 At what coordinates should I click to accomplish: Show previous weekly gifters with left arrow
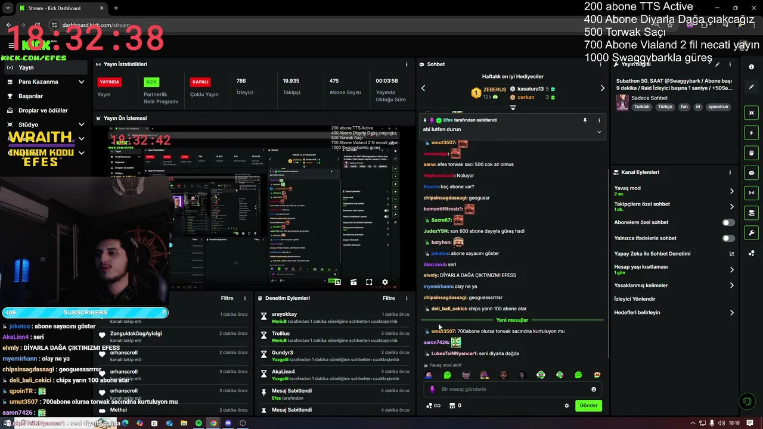(423, 88)
